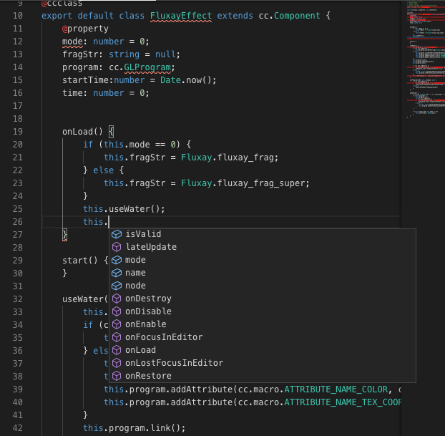Pick onRestore from the completion list

pos(263,376)
